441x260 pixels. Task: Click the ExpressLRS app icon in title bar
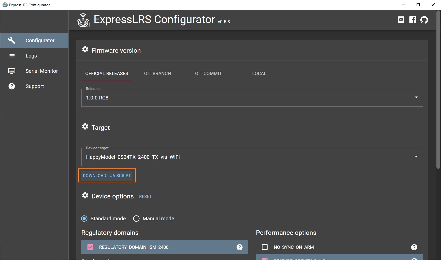5,5
